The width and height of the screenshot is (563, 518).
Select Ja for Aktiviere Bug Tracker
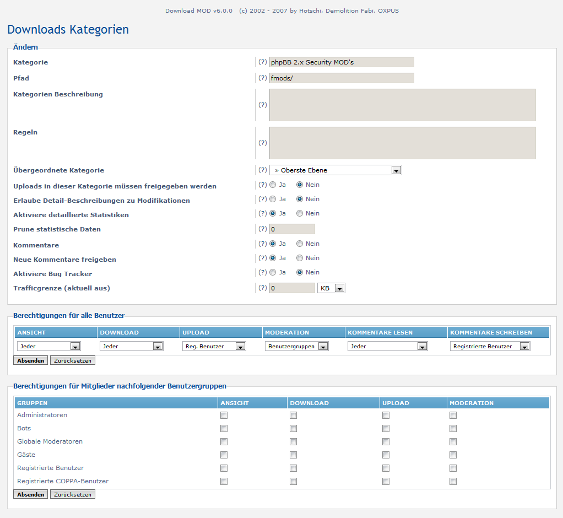coord(273,272)
